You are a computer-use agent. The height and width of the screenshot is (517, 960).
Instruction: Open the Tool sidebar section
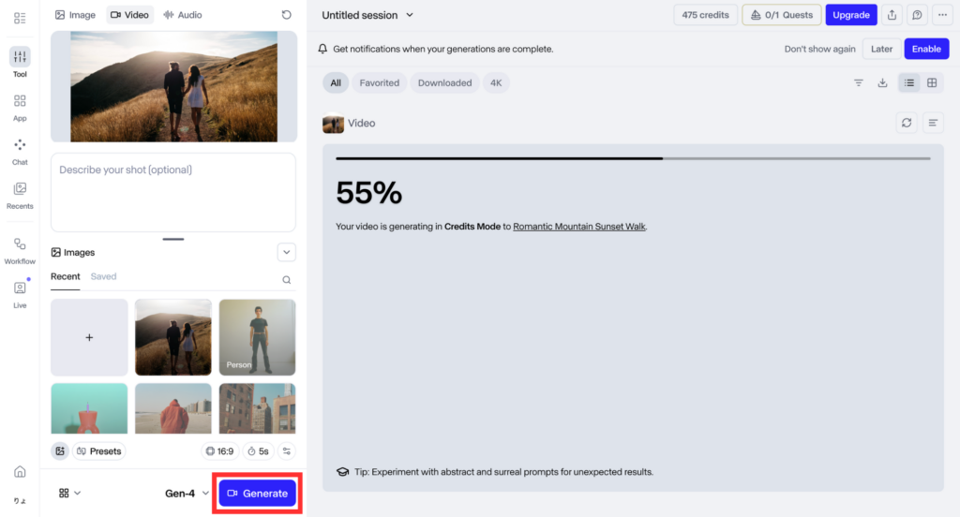coord(20,63)
